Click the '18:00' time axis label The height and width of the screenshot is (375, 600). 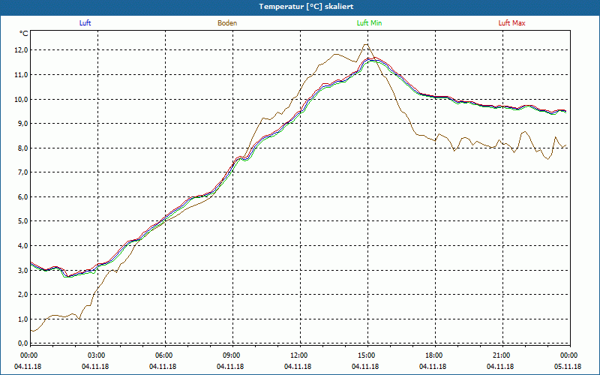coord(434,355)
